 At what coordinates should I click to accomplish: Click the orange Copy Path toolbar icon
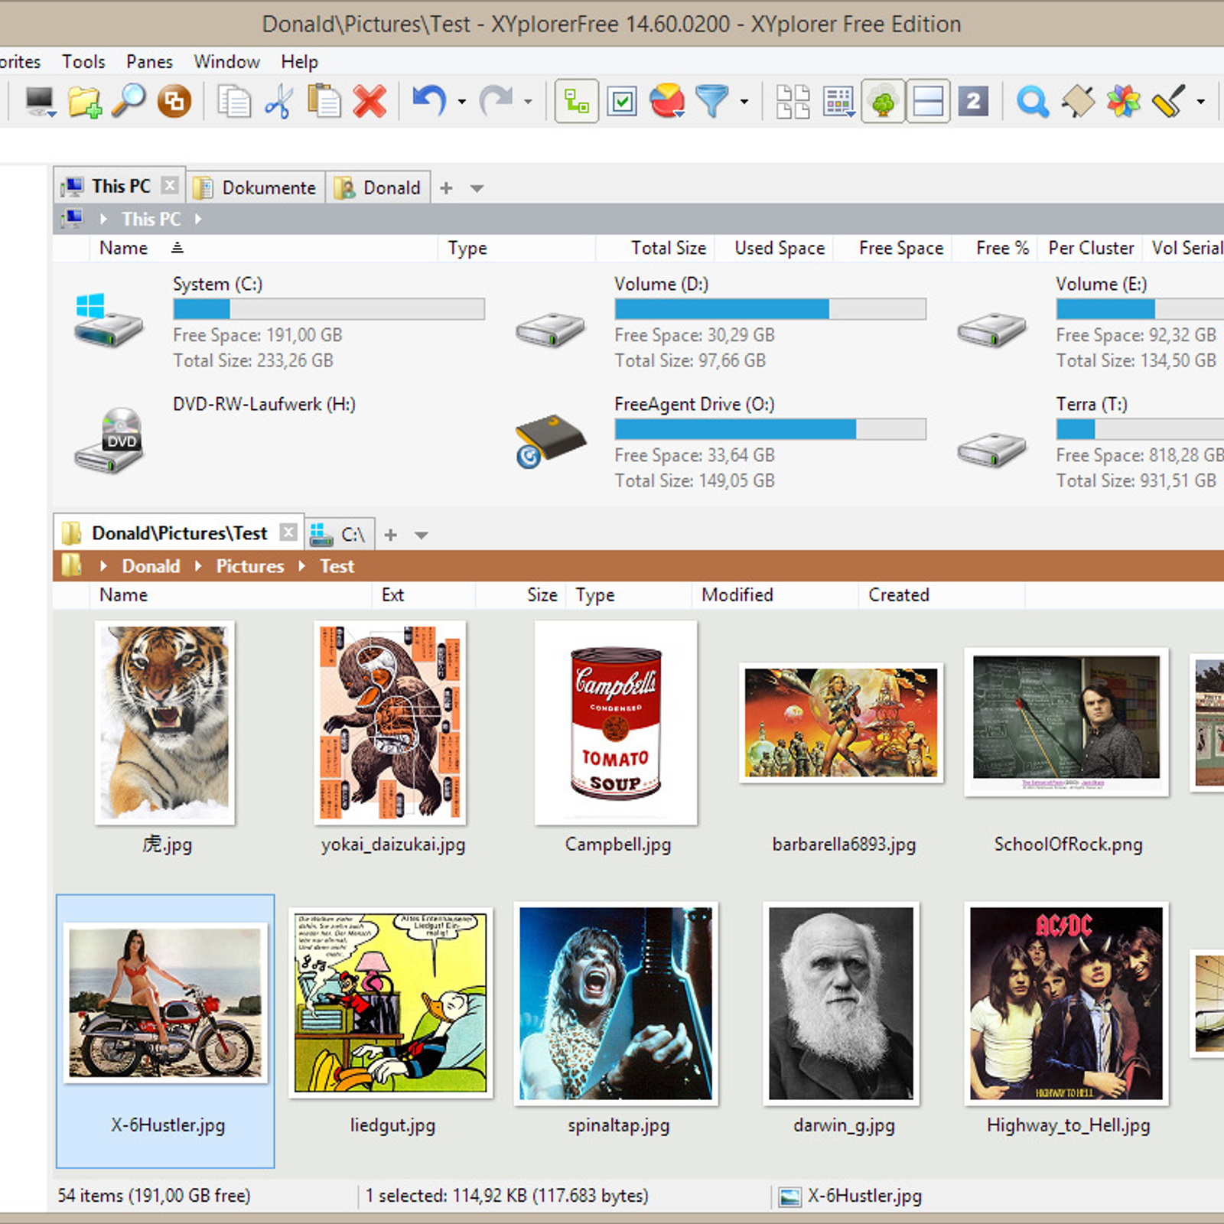174,101
